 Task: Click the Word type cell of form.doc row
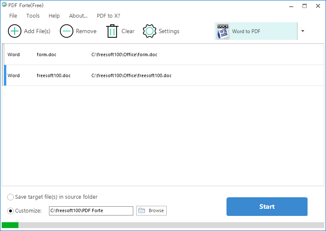13,55
